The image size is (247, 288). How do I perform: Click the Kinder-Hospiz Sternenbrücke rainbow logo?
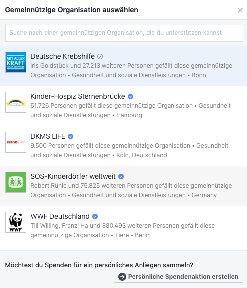point(16,102)
